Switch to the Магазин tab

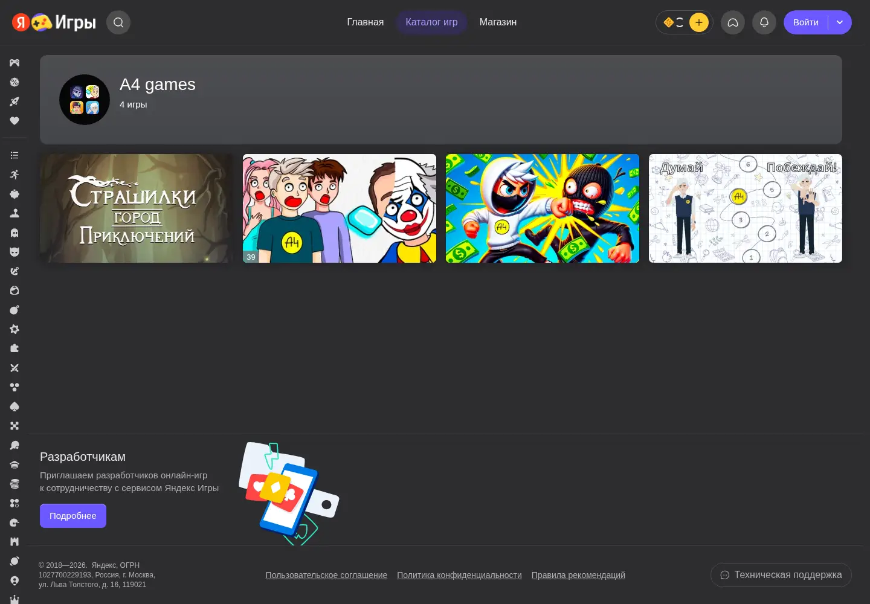tap(498, 22)
